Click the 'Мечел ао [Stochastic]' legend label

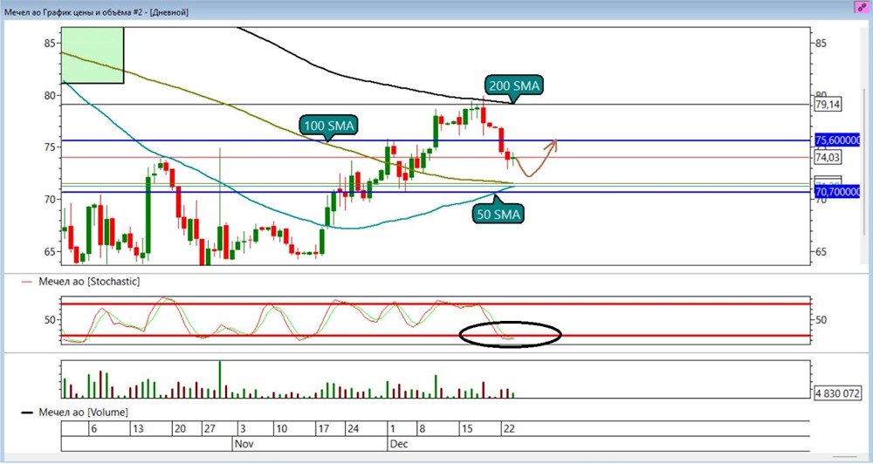tap(89, 282)
